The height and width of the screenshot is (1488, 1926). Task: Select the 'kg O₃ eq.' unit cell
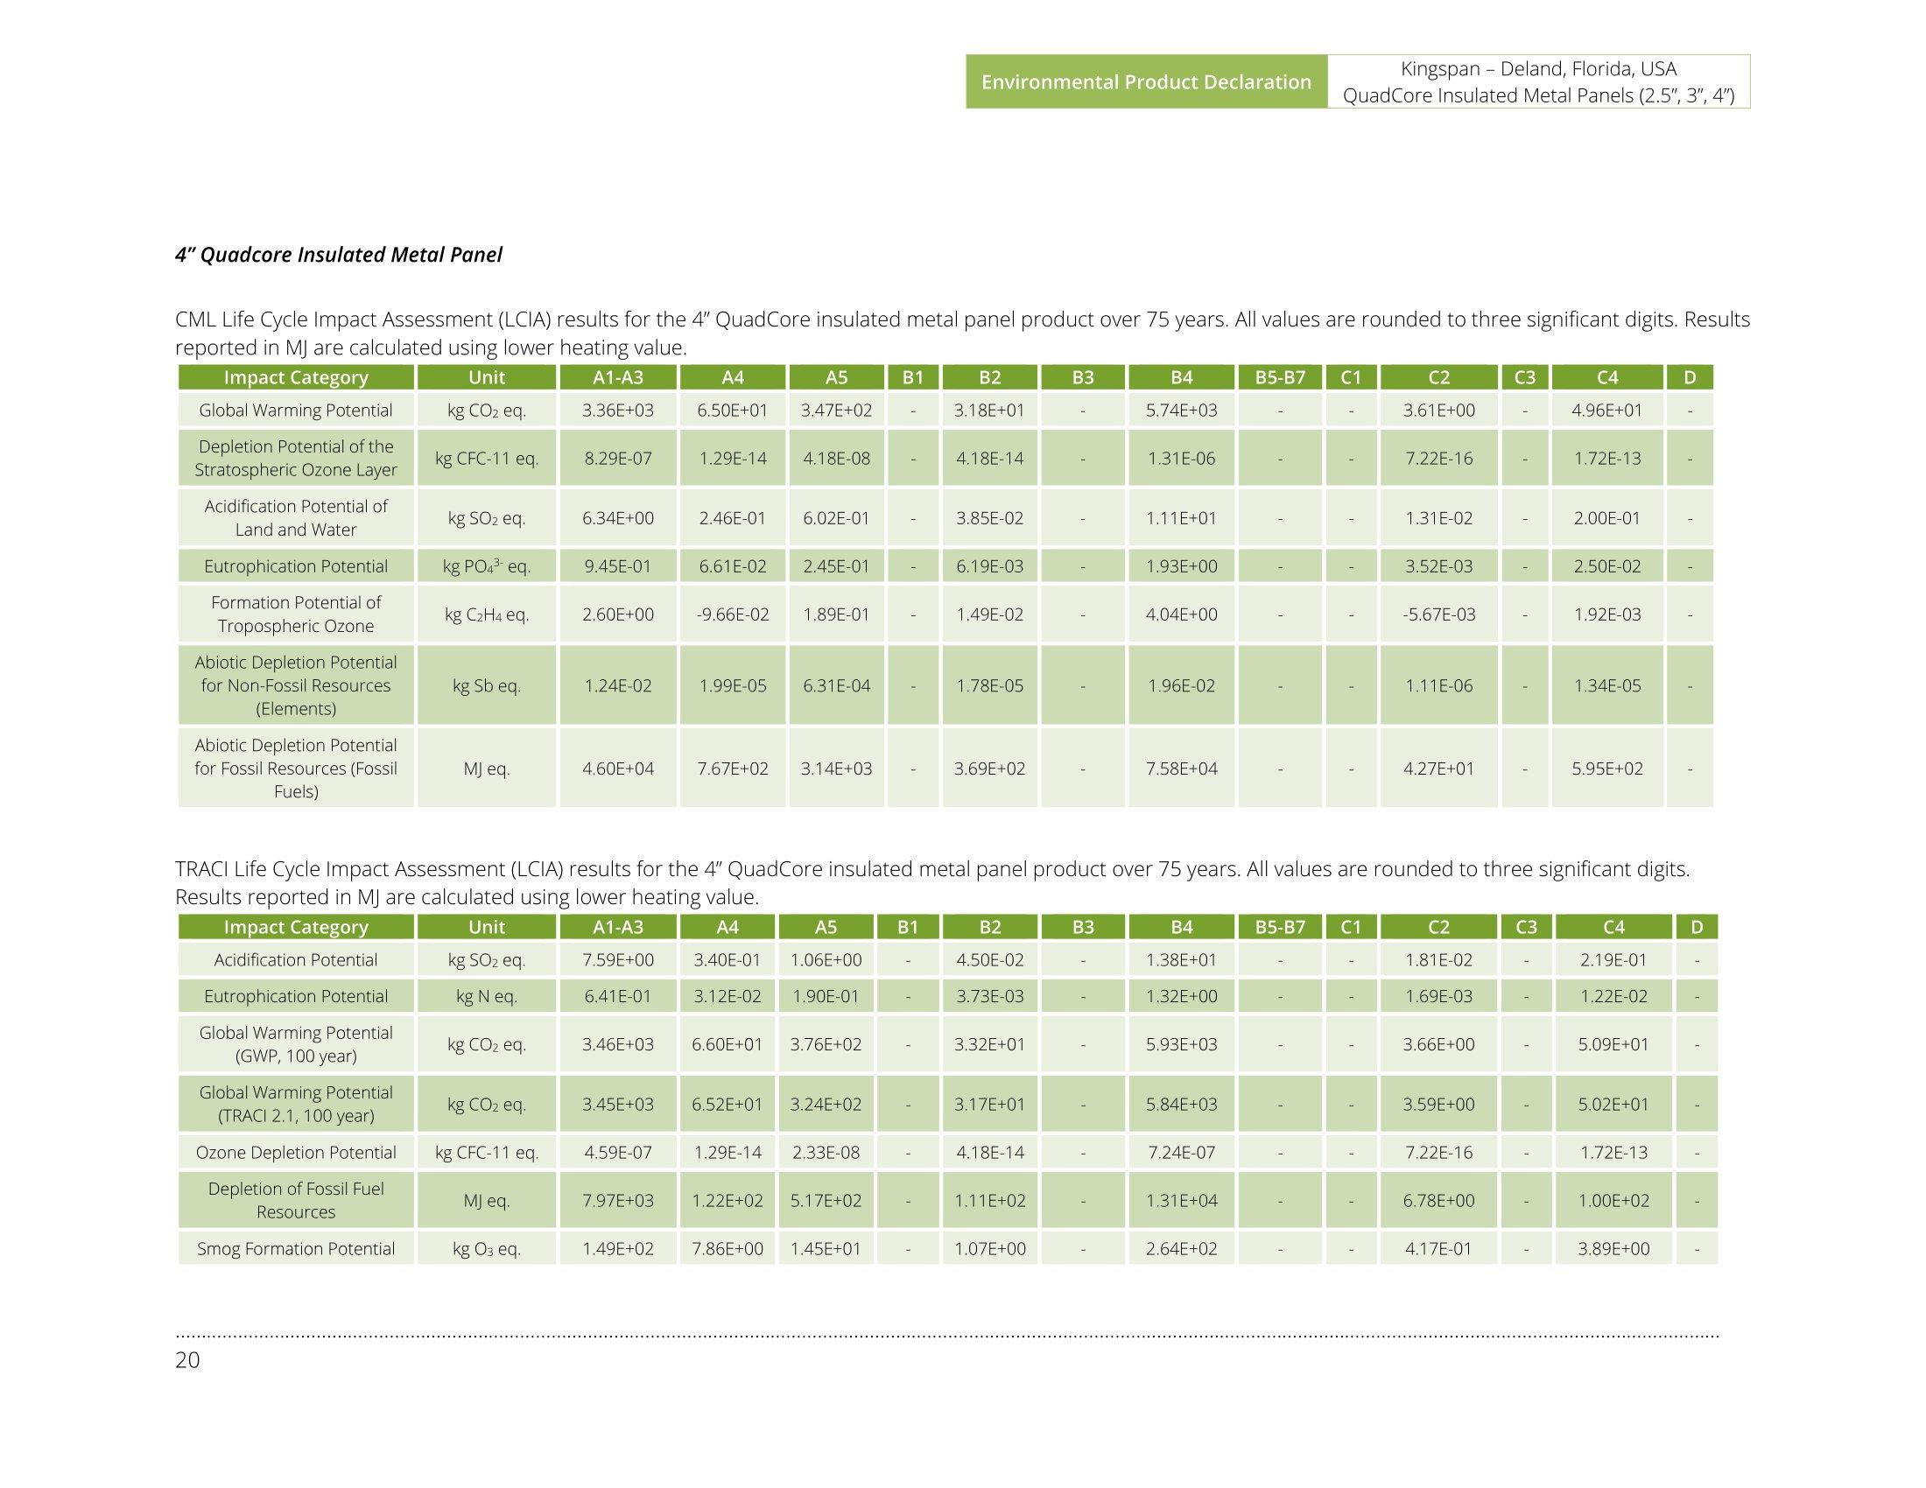[487, 1248]
